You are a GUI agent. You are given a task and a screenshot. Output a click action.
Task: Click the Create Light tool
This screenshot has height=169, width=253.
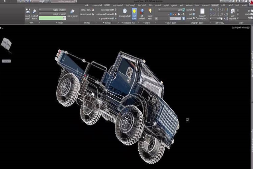pyautogui.click(x=150, y=14)
